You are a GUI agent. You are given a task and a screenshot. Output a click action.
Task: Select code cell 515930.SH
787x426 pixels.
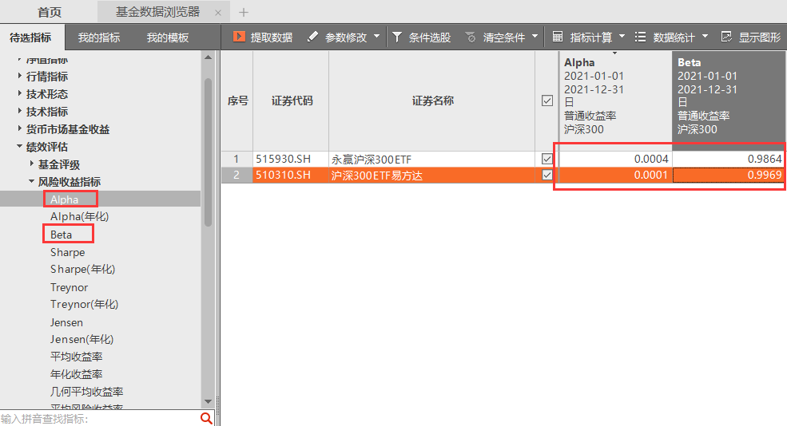coord(291,159)
